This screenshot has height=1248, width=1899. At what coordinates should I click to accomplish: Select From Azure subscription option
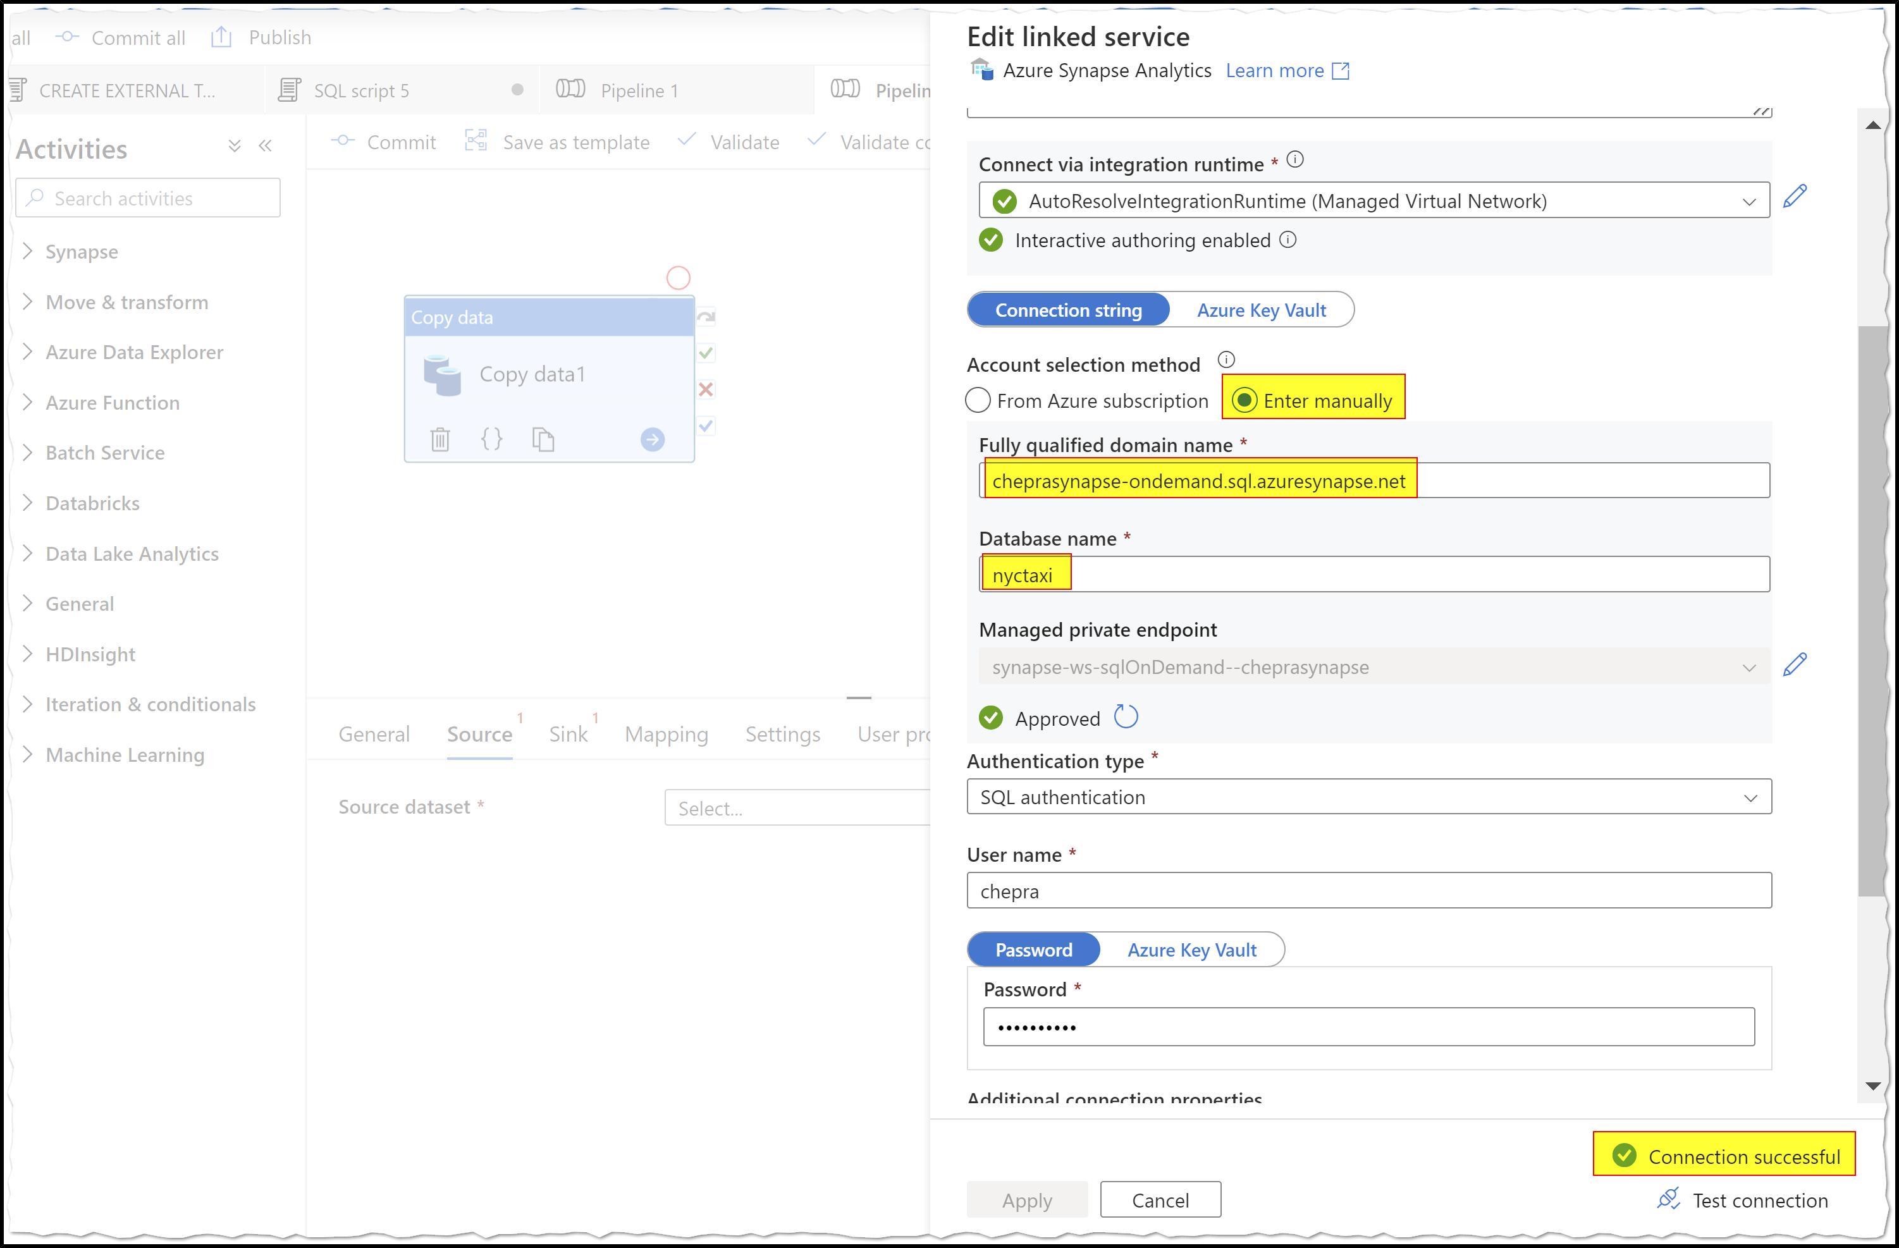[978, 401]
